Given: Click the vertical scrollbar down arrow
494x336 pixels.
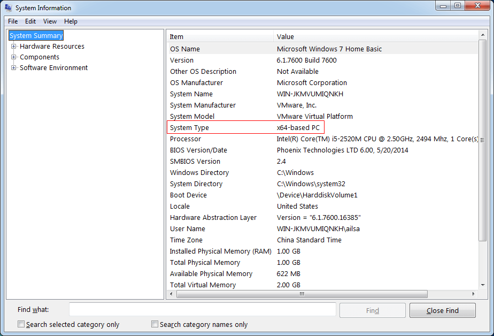Looking at the screenshot, I should pyautogui.click(x=483, y=285).
